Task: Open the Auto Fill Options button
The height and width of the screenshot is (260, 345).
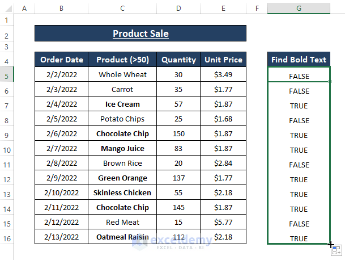Action: [336, 250]
